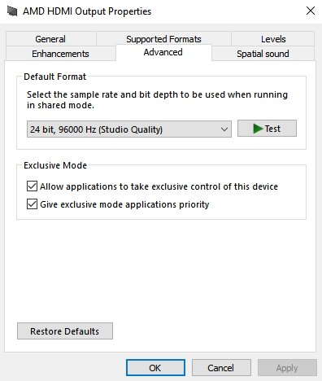Switch to the General tab
The image size is (322, 381).
[50, 39]
